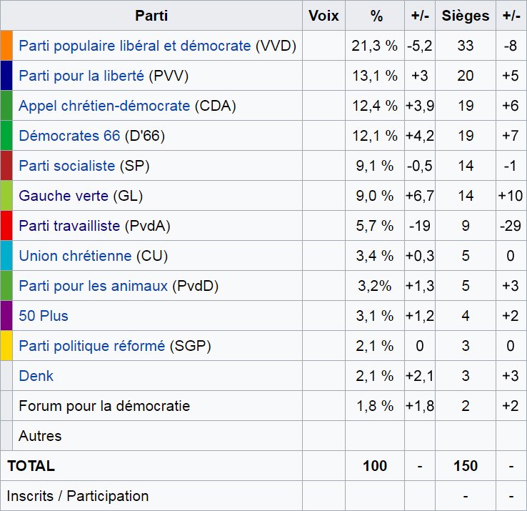Click the Parti politique réformé link
This screenshot has width=527, height=511.
pyautogui.click(x=91, y=347)
